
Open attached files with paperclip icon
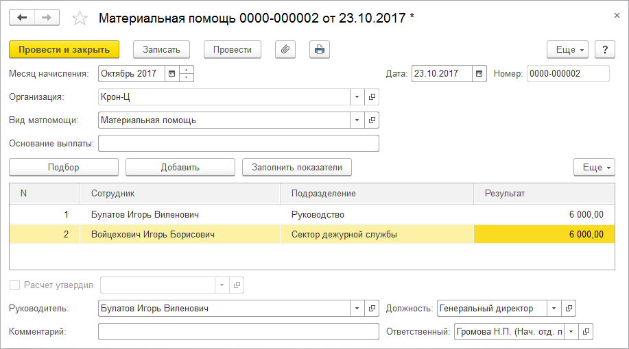click(285, 49)
